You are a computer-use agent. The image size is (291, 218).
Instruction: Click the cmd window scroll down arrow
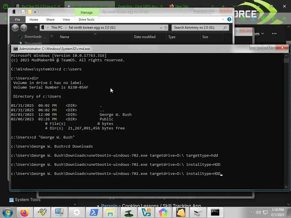[286, 187]
